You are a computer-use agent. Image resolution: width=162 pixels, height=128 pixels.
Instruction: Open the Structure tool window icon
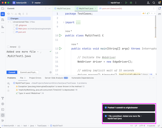[3, 27]
